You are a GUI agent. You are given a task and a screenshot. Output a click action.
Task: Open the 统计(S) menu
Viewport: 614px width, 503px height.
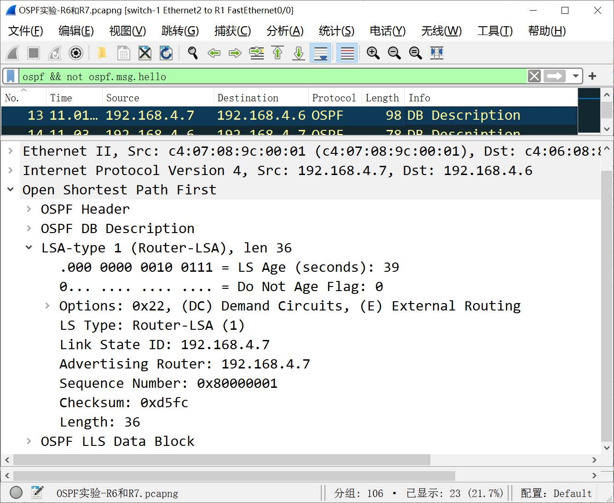(x=336, y=31)
